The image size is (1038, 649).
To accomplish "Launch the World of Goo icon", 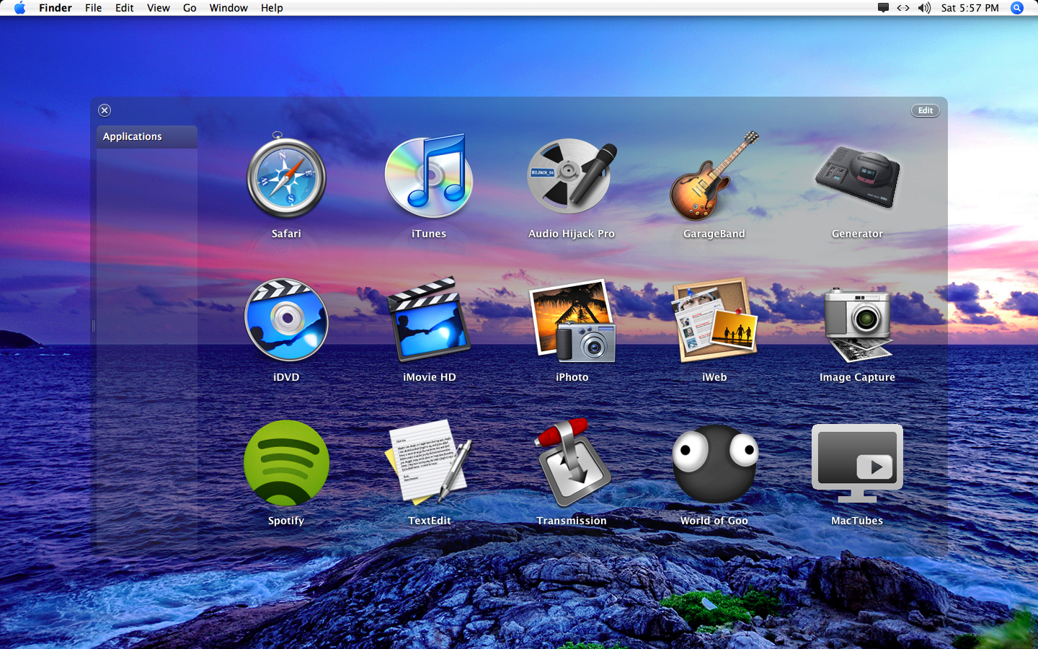I will click(x=714, y=463).
